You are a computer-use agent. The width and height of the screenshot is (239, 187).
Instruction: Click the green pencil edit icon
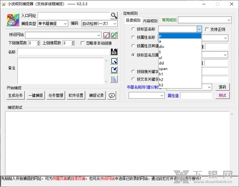(x=114, y=35)
